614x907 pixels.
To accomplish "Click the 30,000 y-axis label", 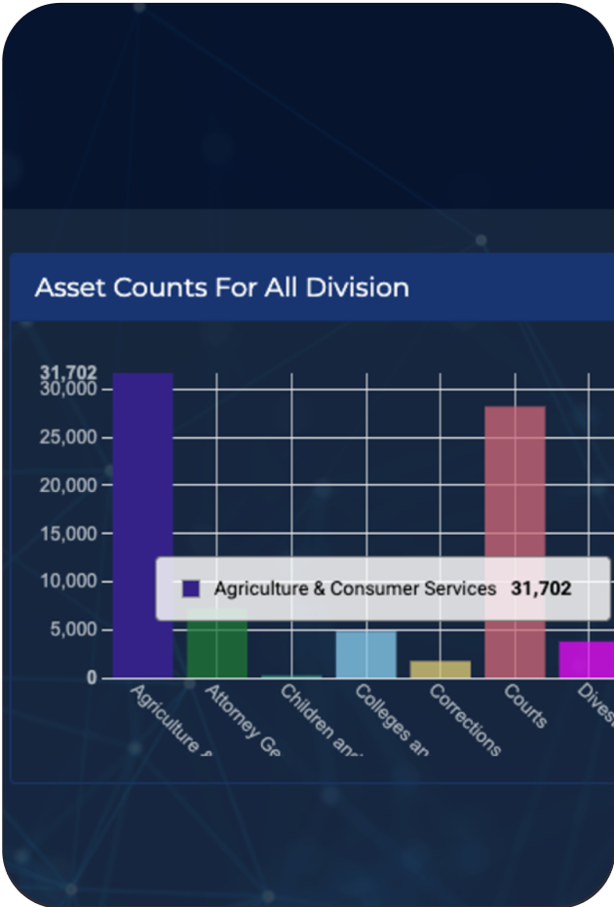I will click(68, 390).
